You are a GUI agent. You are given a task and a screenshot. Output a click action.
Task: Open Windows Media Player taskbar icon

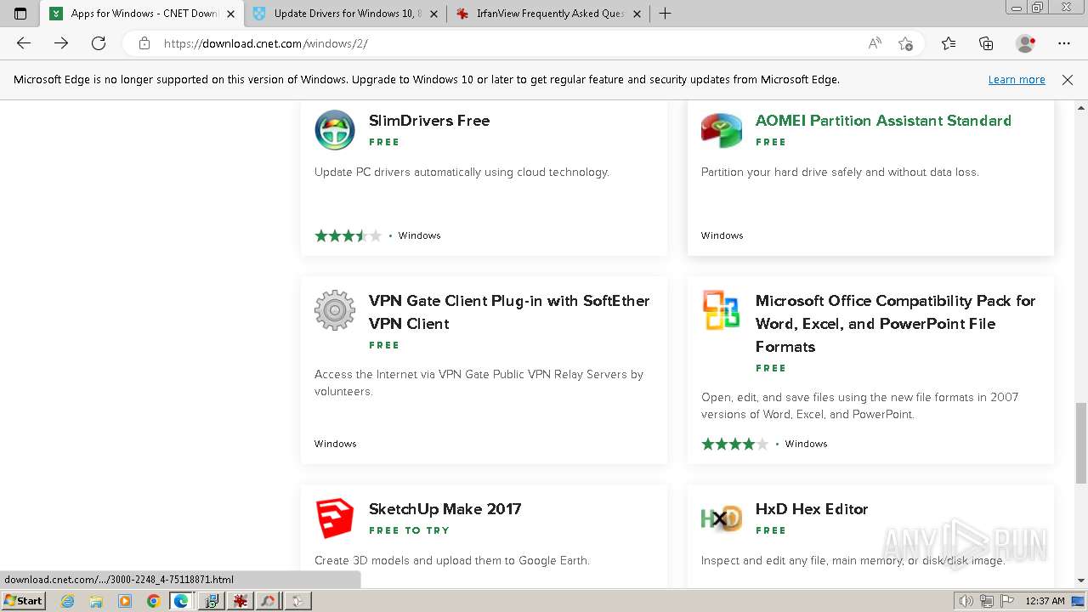pyautogui.click(x=125, y=601)
